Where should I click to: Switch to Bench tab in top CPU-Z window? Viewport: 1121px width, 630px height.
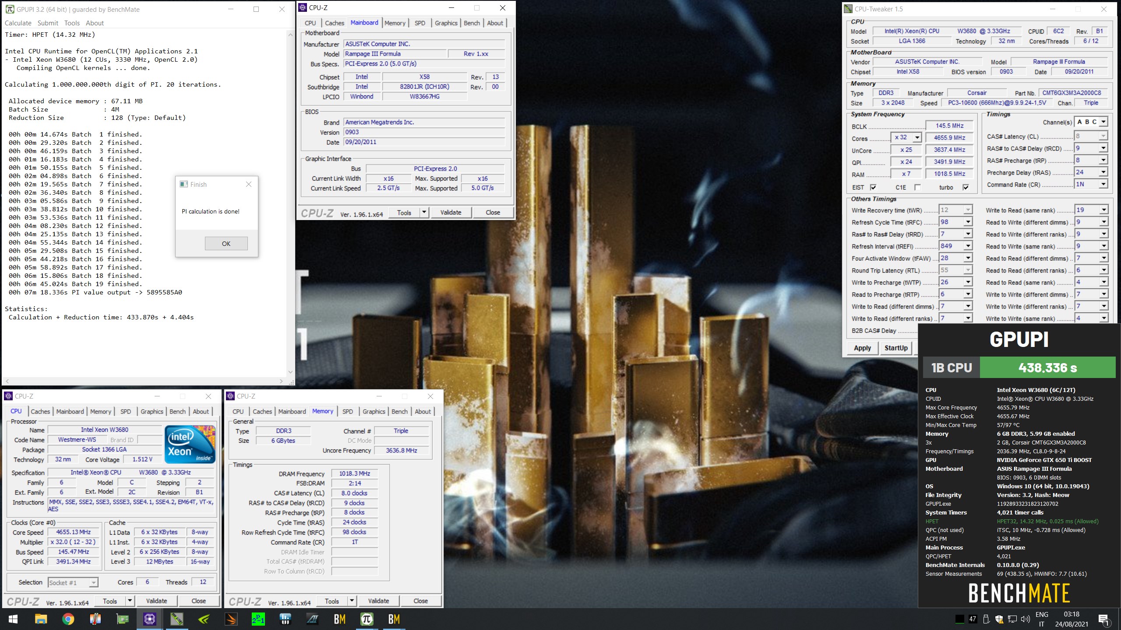(472, 23)
